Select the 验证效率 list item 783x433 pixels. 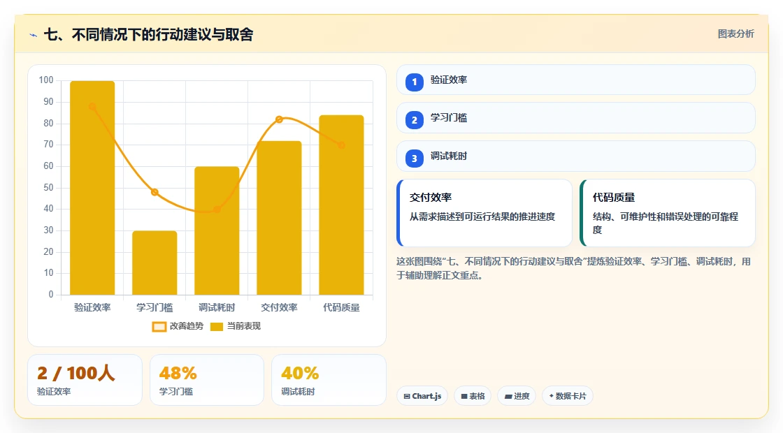[x=576, y=80]
